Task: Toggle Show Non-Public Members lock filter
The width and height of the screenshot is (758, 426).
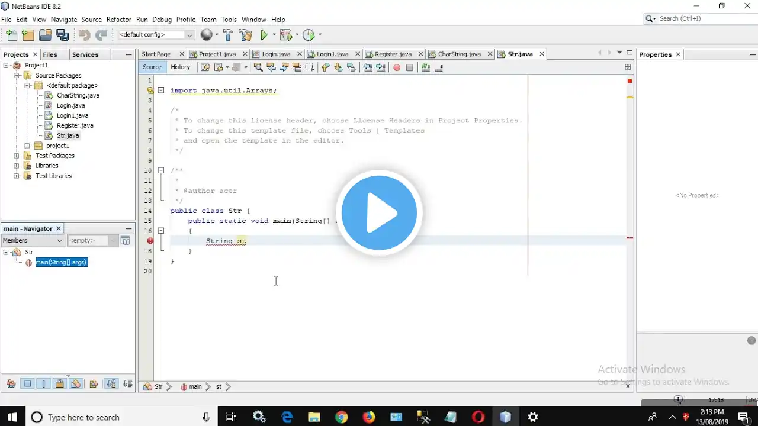Action: [59, 384]
